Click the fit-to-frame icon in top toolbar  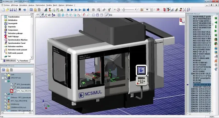click(x=184, y=10)
